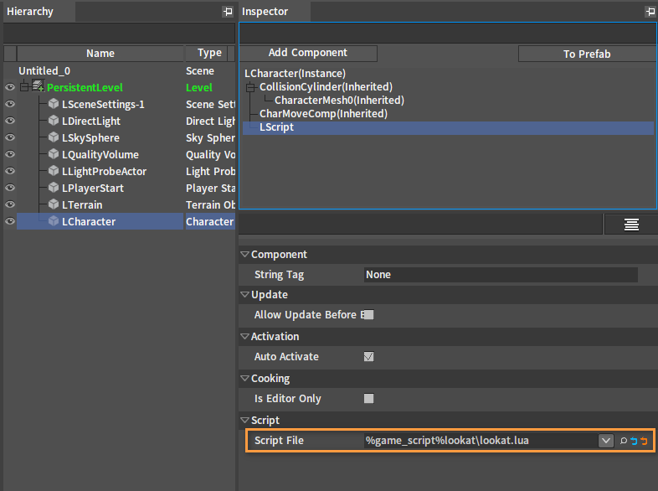Screen dimensions: 658x491
Task: Click the cube icon of LPlayerStart
Action: (54, 188)
